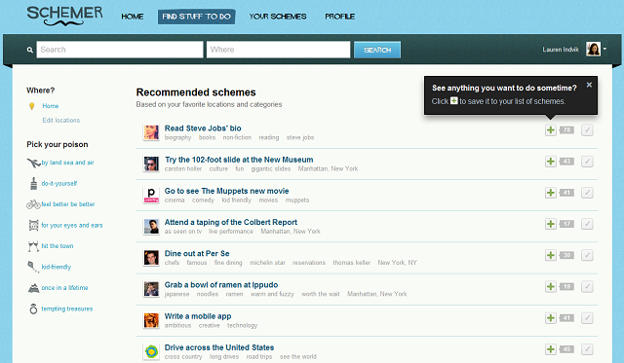Close the save-to-schemes tooltip

point(589,85)
